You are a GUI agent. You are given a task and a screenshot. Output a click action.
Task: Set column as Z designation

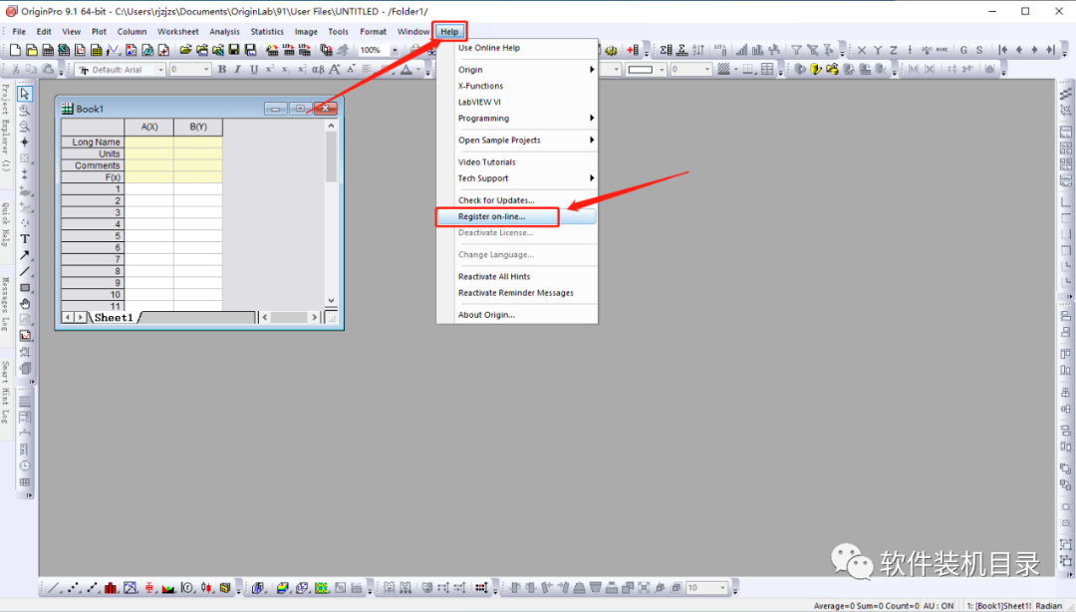[893, 50]
